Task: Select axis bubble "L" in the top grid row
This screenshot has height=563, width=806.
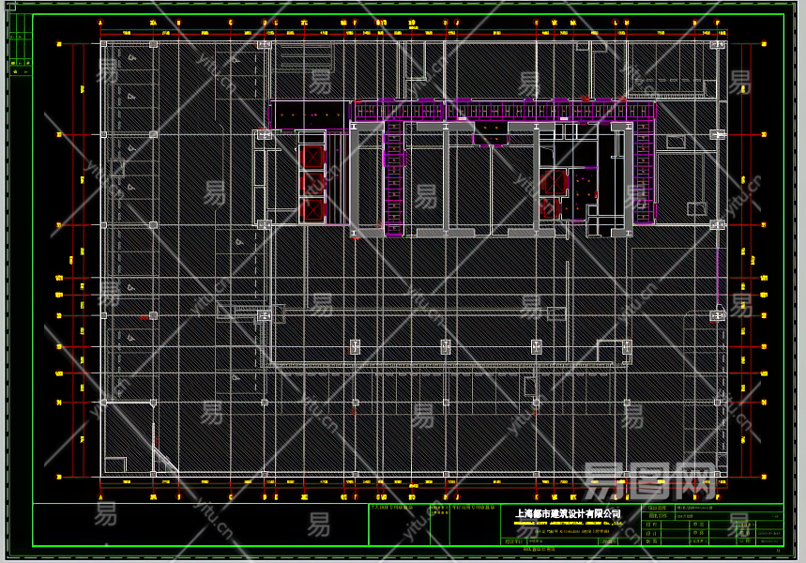Action: 616,23
